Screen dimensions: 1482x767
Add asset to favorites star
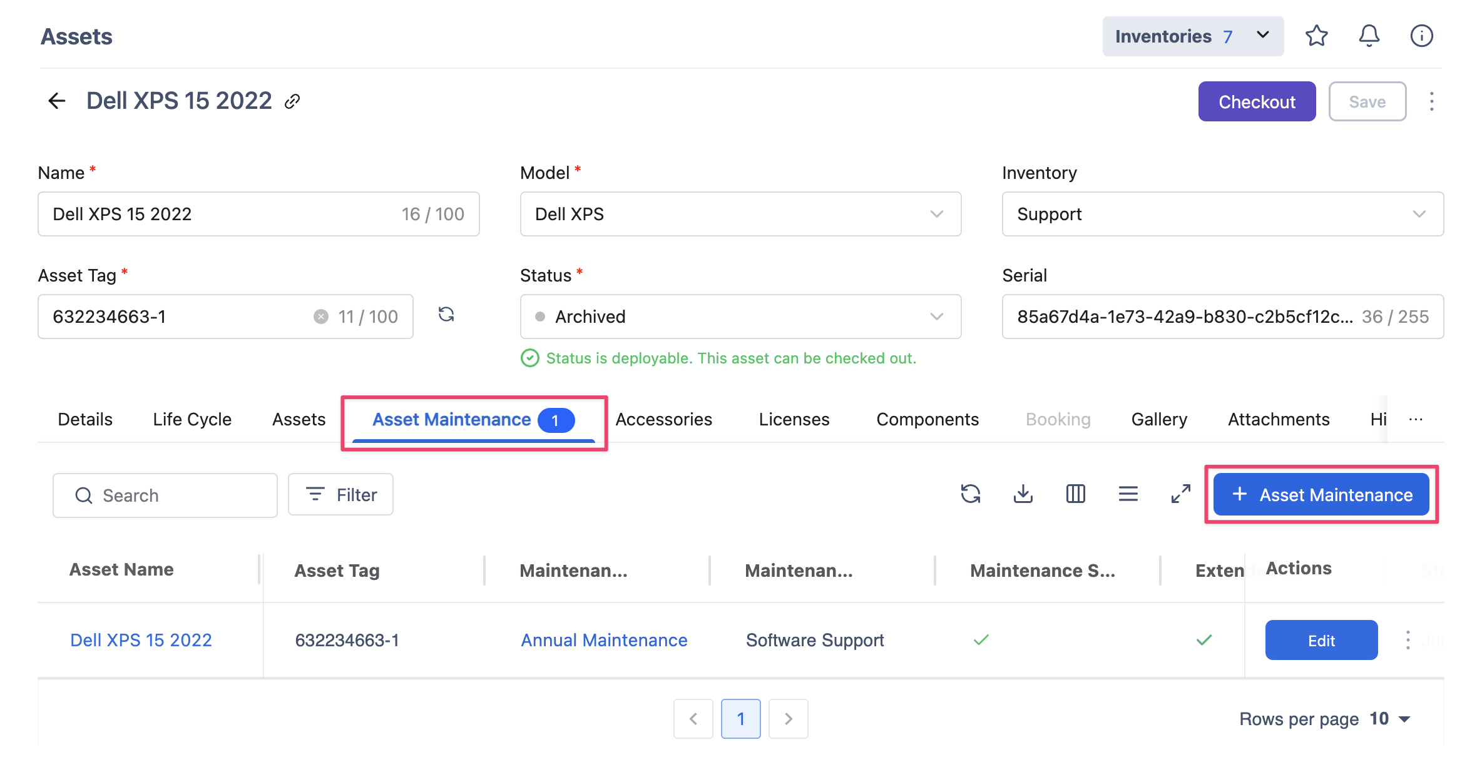(1316, 36)
